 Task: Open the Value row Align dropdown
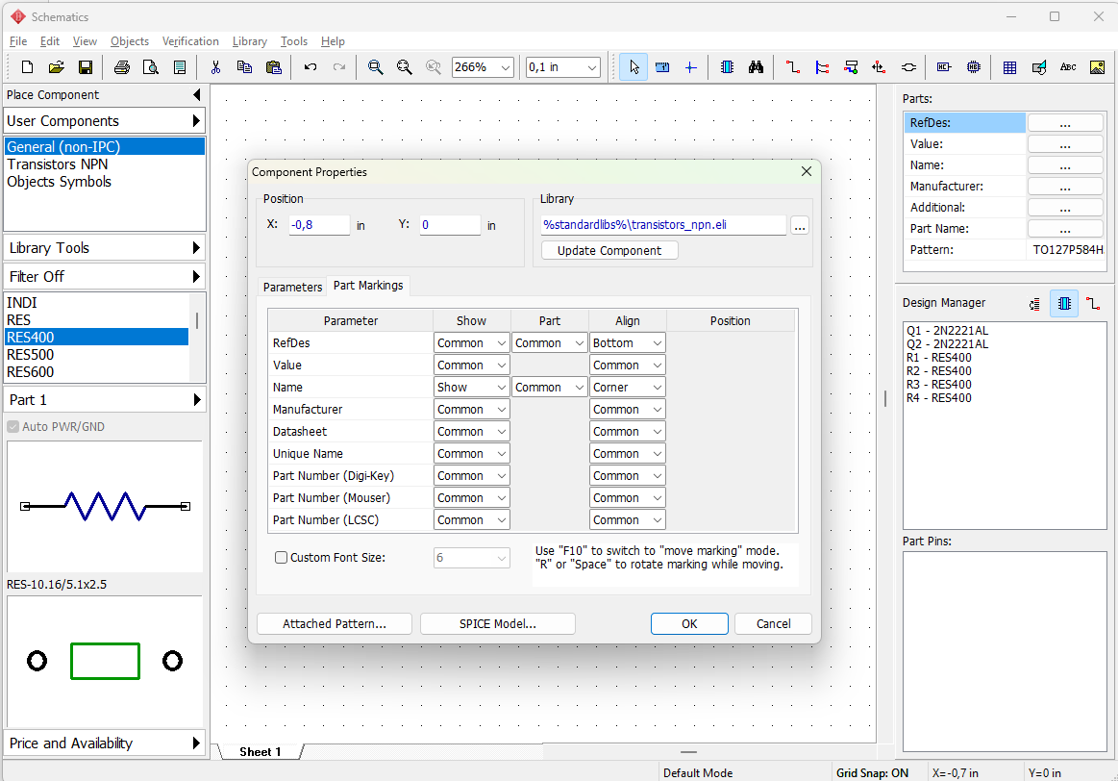coord(628,365)
